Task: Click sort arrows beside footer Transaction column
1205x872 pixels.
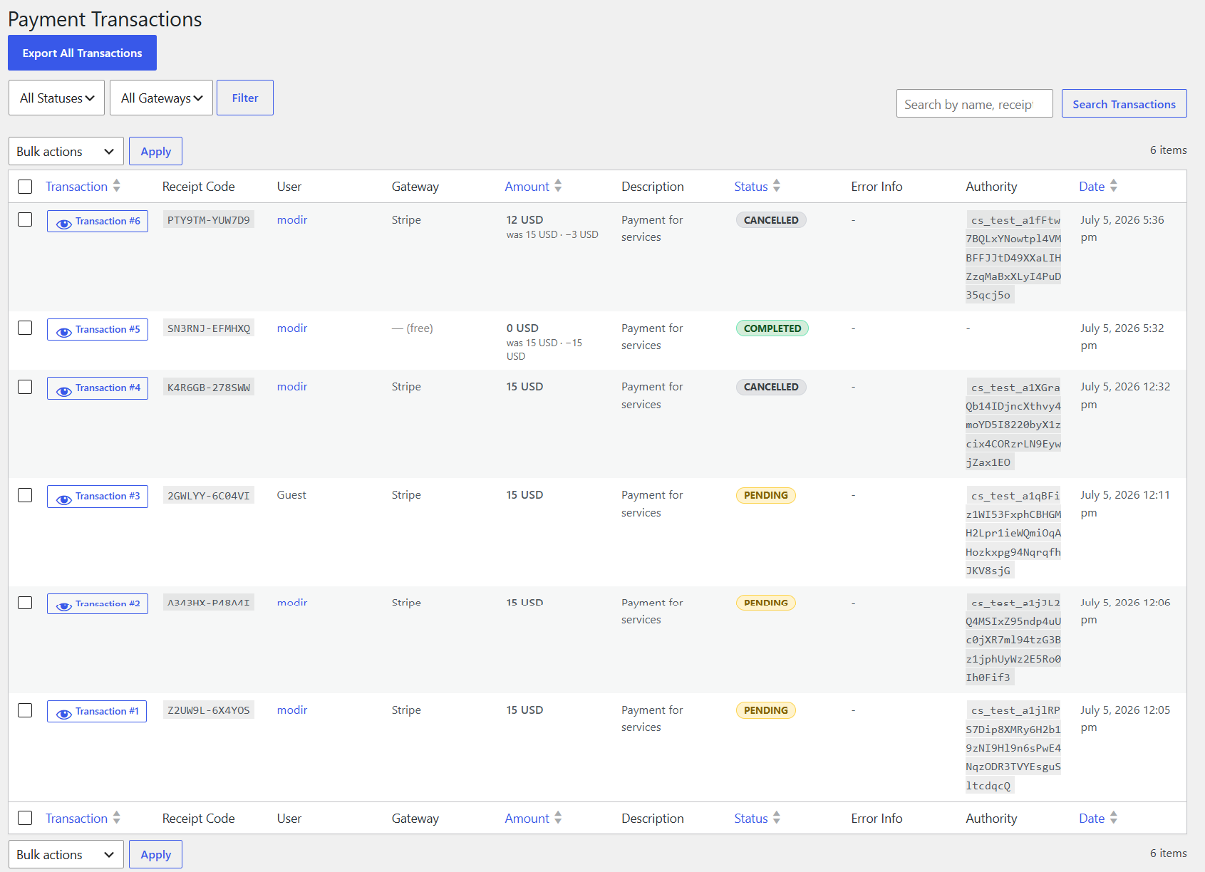Action: tap(116, 818)
